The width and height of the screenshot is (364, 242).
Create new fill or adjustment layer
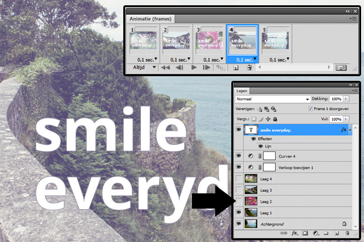(316, 233)
